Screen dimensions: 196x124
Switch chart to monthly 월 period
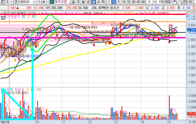pos(83,2)
